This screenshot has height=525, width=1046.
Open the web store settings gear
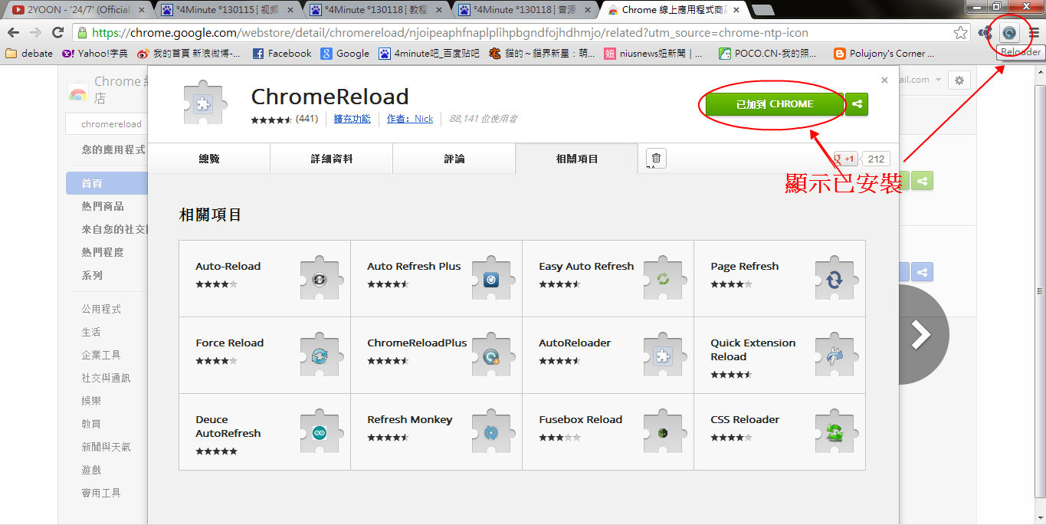click(959, 80)
